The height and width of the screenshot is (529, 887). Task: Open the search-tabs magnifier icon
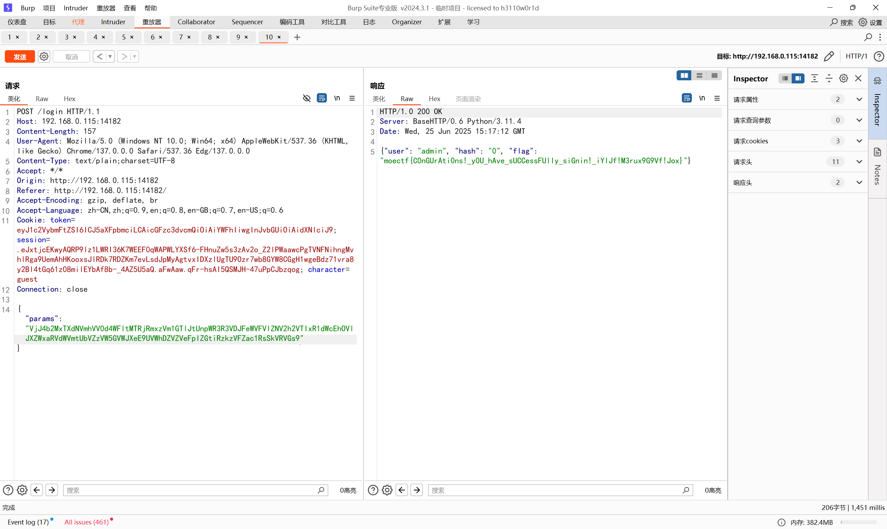coord(868,37)
